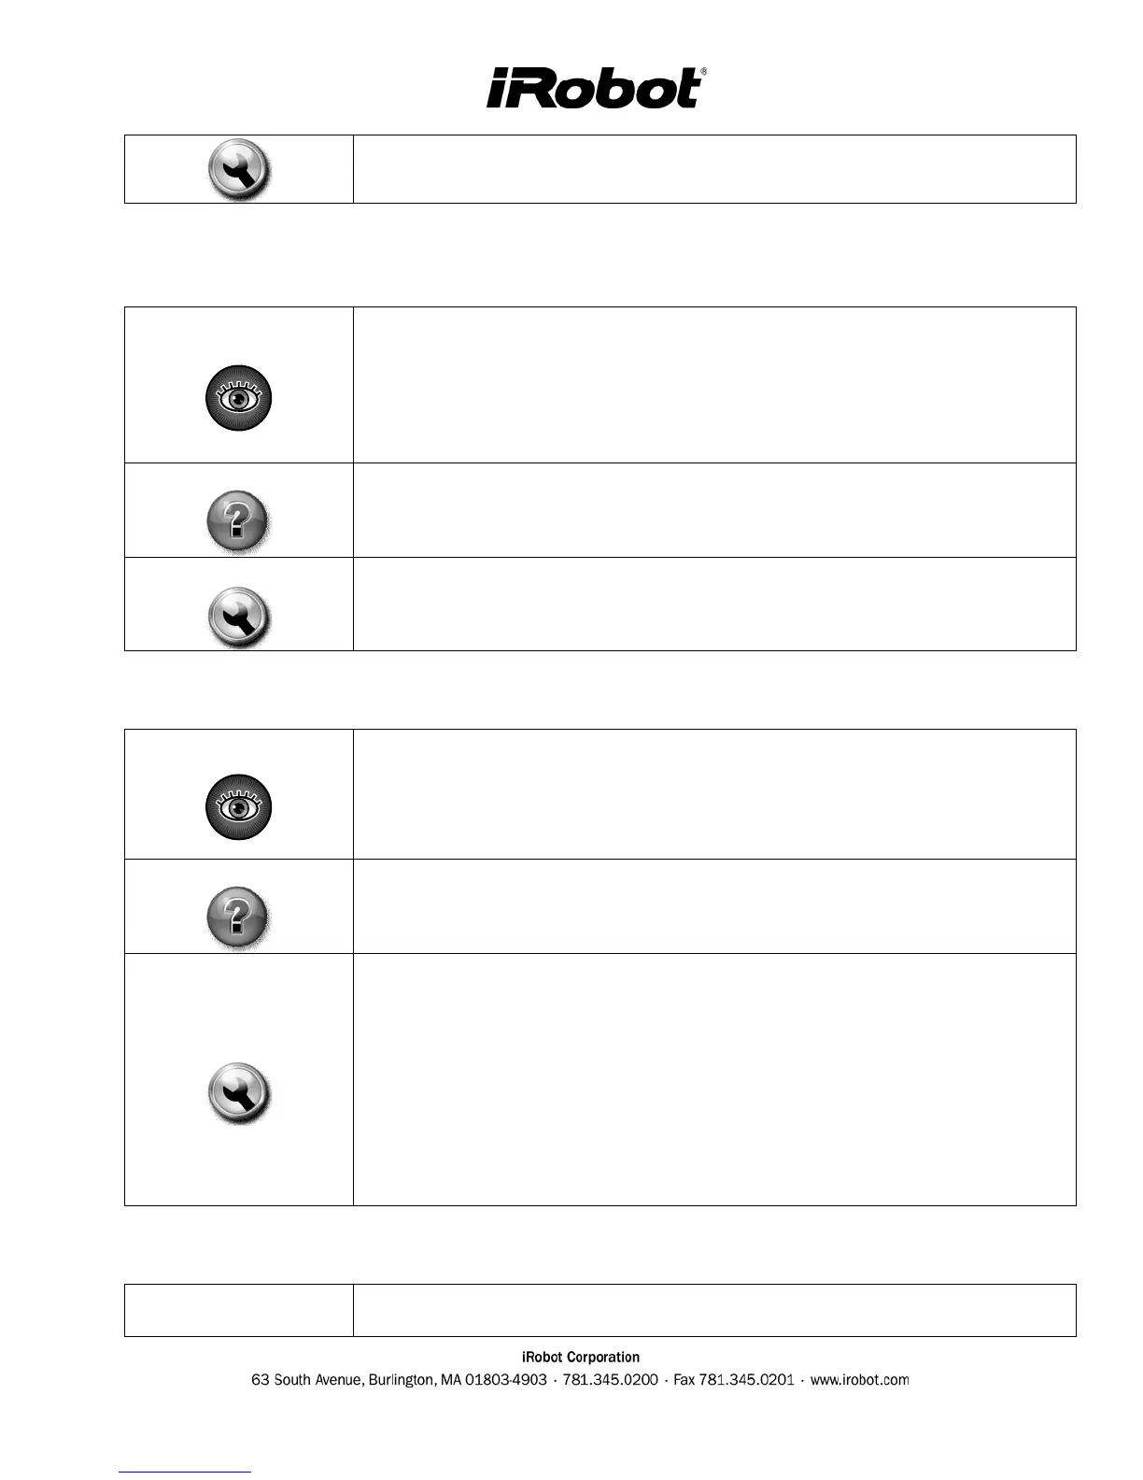Screen dimensions: 1143x1480
Task: Click the question mark icon in the upper table
Action: click(238, 520)
